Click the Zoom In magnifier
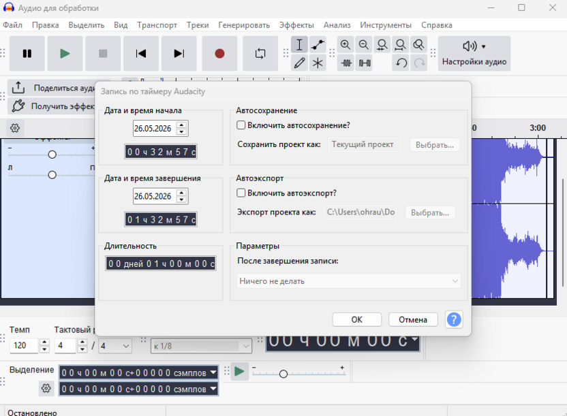 coord(346,45)
